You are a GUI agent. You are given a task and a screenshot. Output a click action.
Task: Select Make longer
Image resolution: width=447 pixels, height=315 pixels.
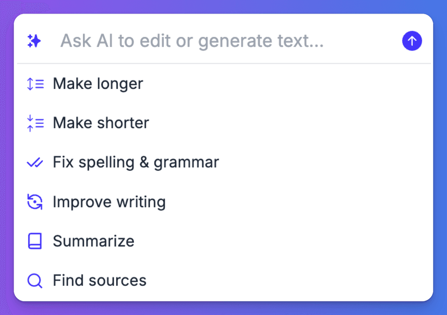98,83
